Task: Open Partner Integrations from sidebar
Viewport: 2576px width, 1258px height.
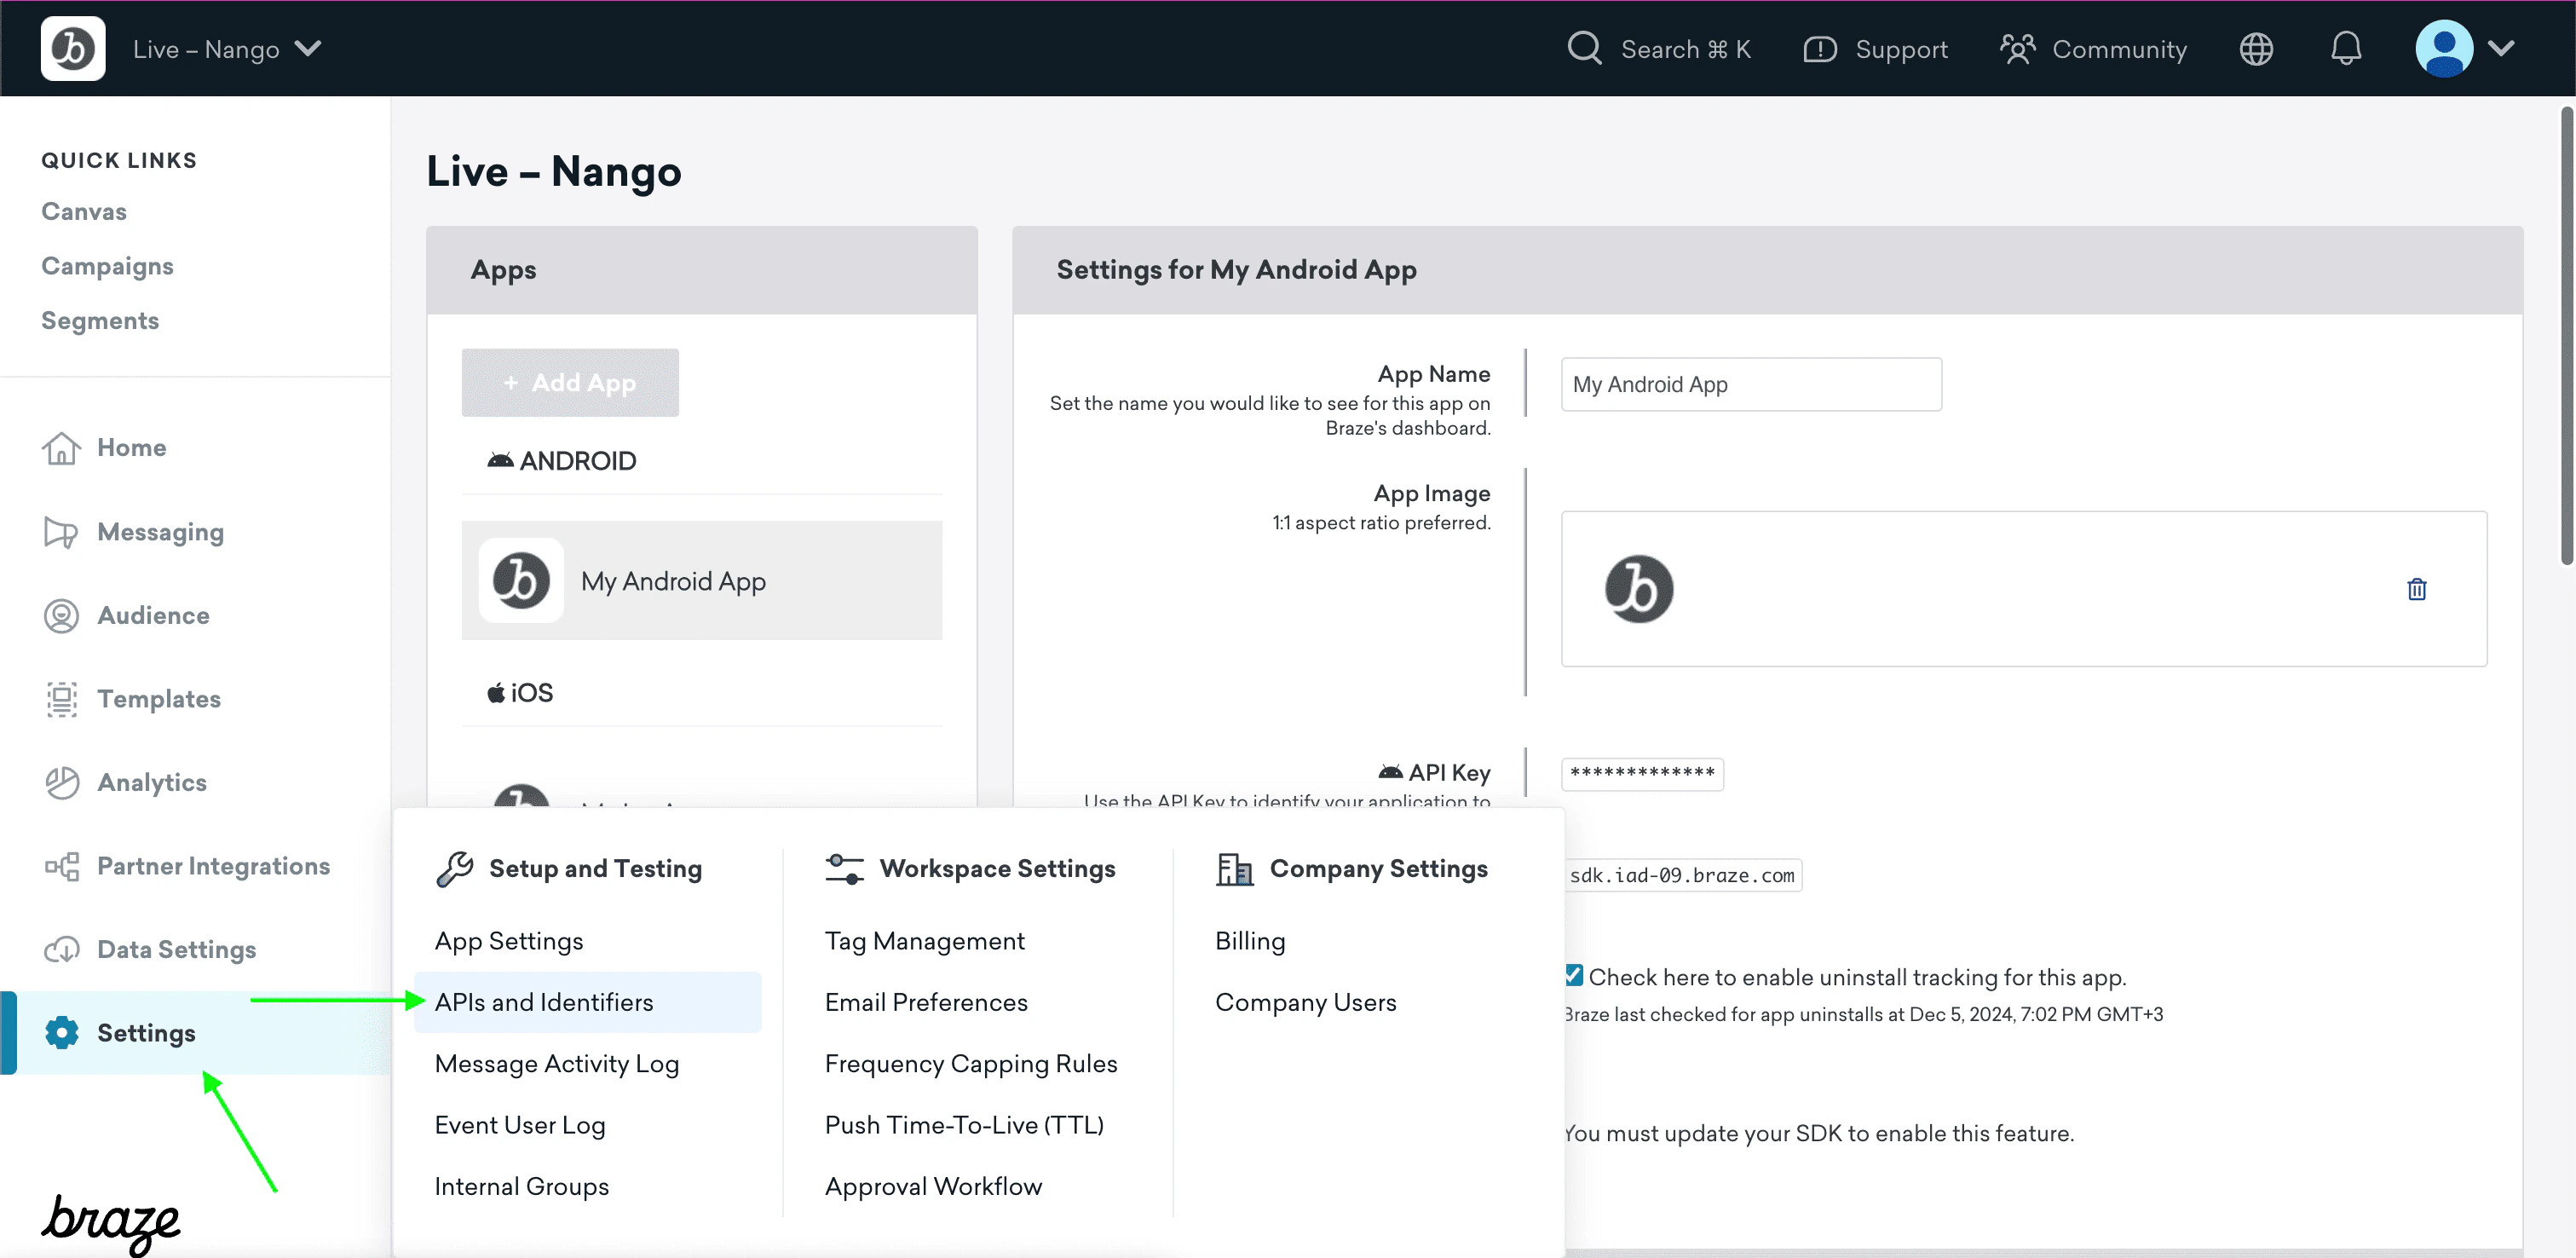Action: [x=213, y=866]
